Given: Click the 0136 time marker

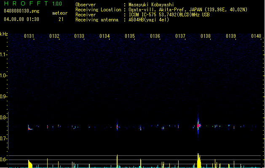Looking at the screenshot, I should pyautogui.click(x=155, y=36).
